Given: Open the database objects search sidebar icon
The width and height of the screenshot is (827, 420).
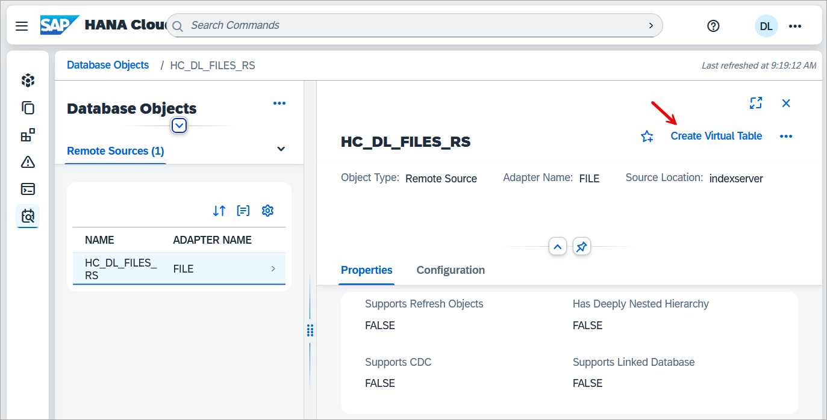Looking at the screenshot, I should [28, 216].
